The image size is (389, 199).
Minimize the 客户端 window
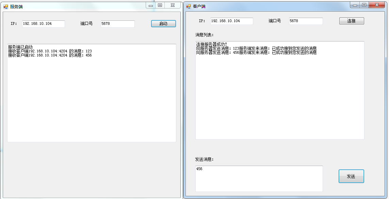pyautogui.click(x=355, y=5)
